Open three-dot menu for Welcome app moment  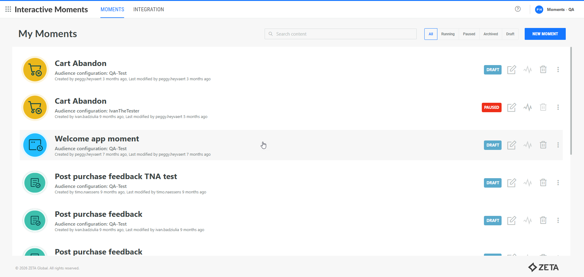558,145
